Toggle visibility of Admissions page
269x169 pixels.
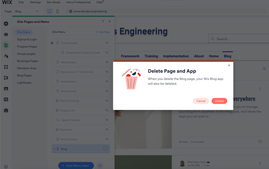point(107,81)
